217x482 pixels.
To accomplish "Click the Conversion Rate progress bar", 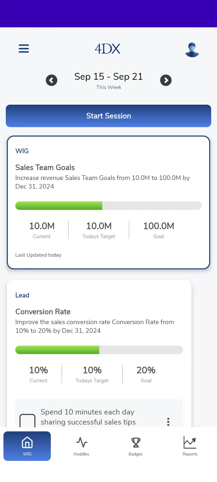I will (99, 350).
